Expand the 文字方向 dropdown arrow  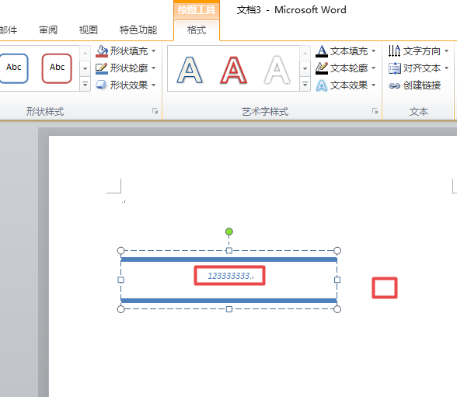coord(446,51)
